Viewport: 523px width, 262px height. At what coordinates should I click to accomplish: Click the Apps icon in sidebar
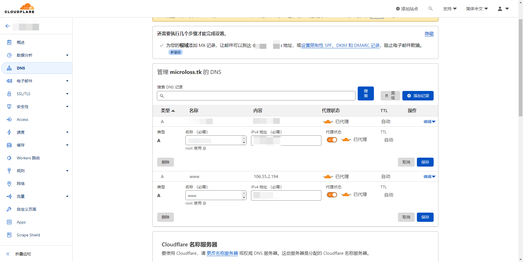[9, 222]
